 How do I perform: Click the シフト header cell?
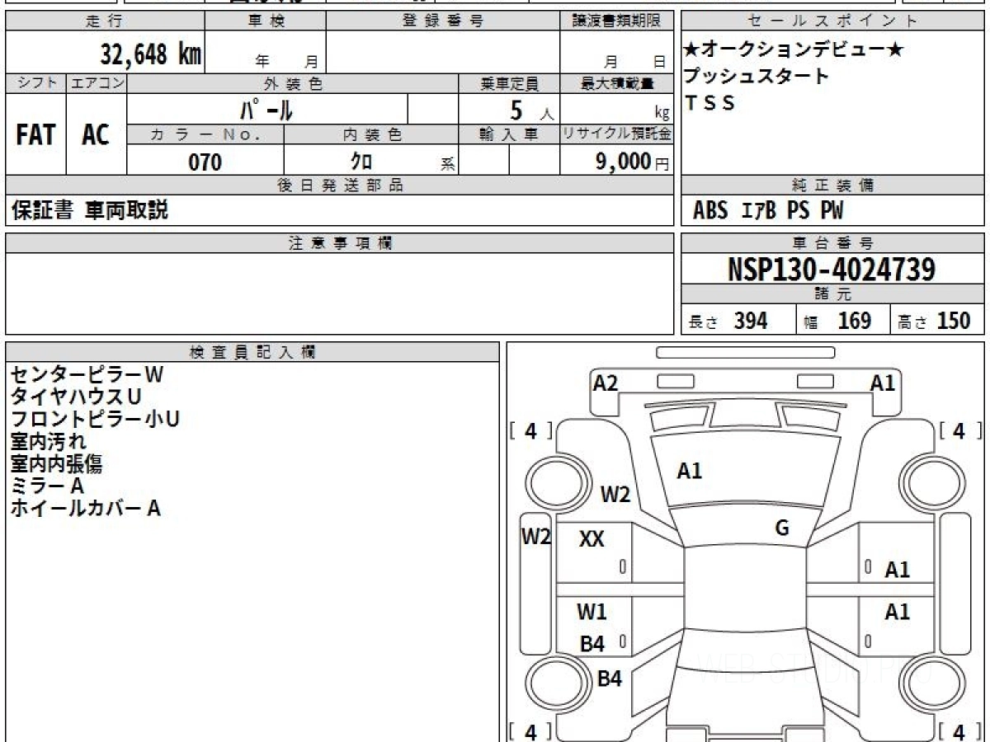pos(35,83)
